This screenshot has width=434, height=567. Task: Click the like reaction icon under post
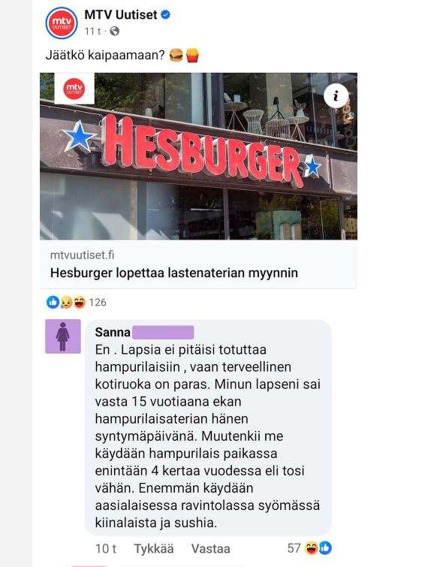pos(53,302)
